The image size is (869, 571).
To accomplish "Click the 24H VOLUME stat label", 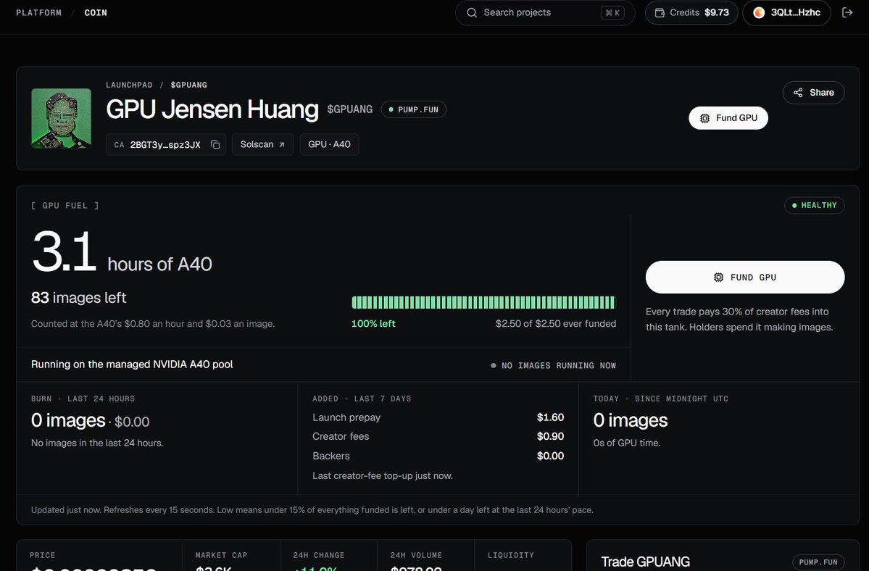I will pyautogui.click(x=416, y=555).
